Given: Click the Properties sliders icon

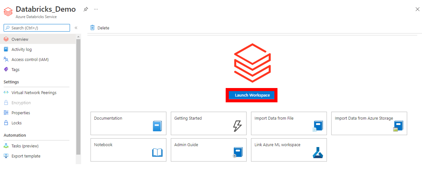Looking at the screenshot, I should (x=6, y=113).
